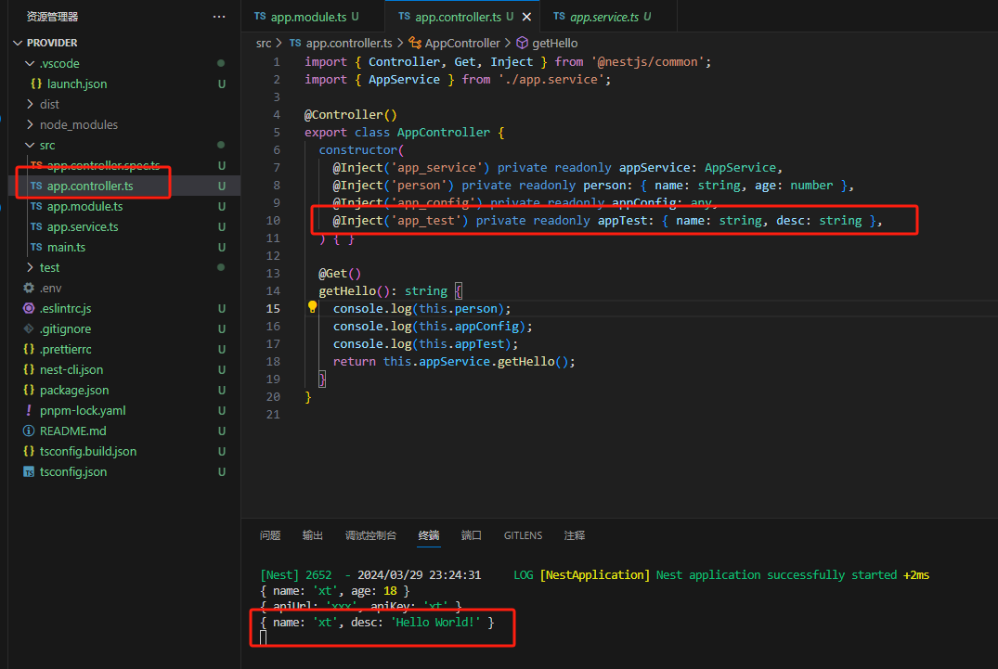Click the .env gear file icon

click(x=29, y=288)
